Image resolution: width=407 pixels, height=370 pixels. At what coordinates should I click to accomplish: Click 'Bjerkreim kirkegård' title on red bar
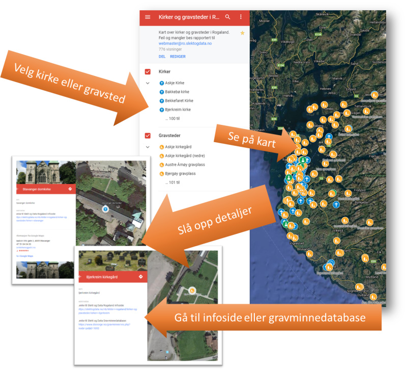tap(102, 277)
